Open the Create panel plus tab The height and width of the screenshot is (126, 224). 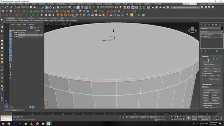pos(202,25)
